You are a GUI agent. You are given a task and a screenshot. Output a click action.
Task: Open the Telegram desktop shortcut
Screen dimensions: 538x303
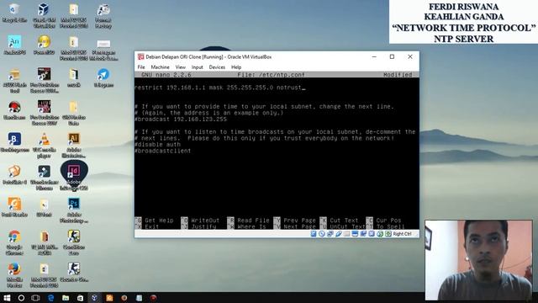pos(103,77)
